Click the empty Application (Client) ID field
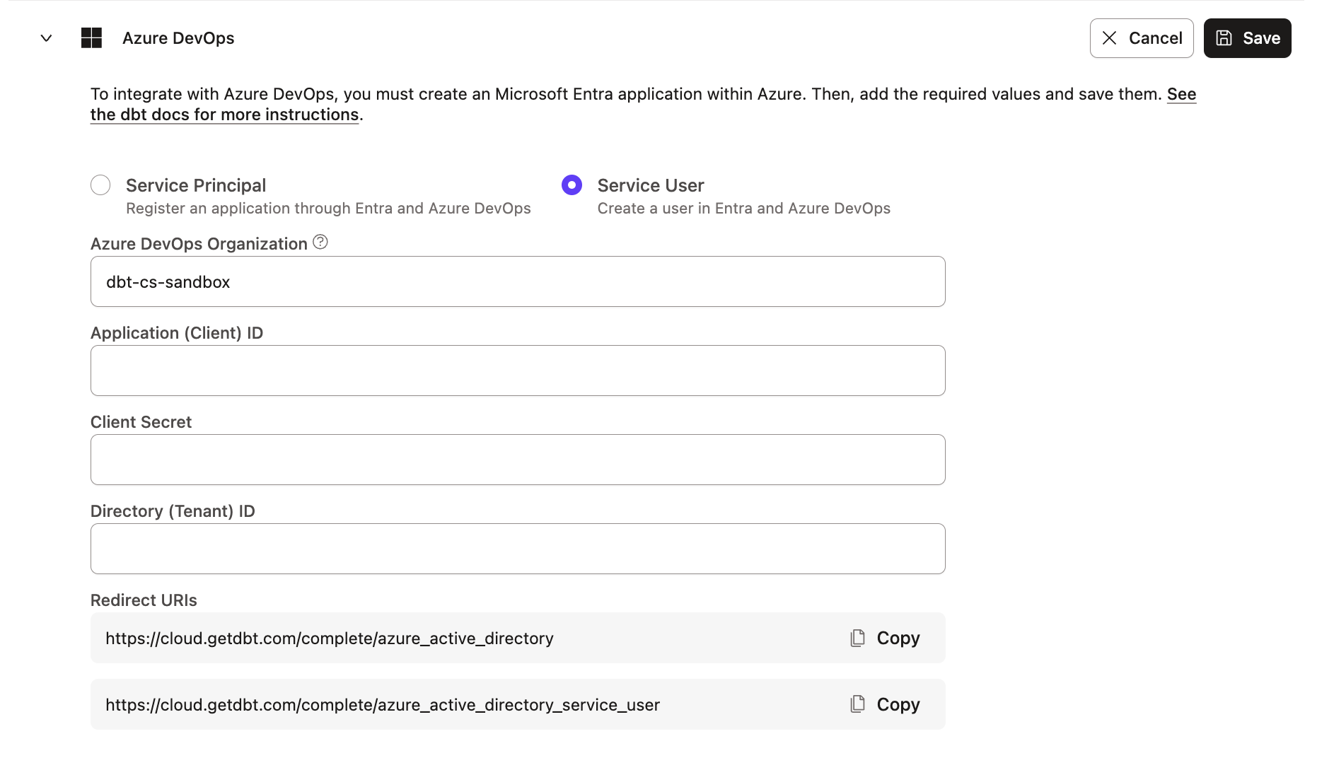This screenshot has height=758, width=1334. [518, 371]
